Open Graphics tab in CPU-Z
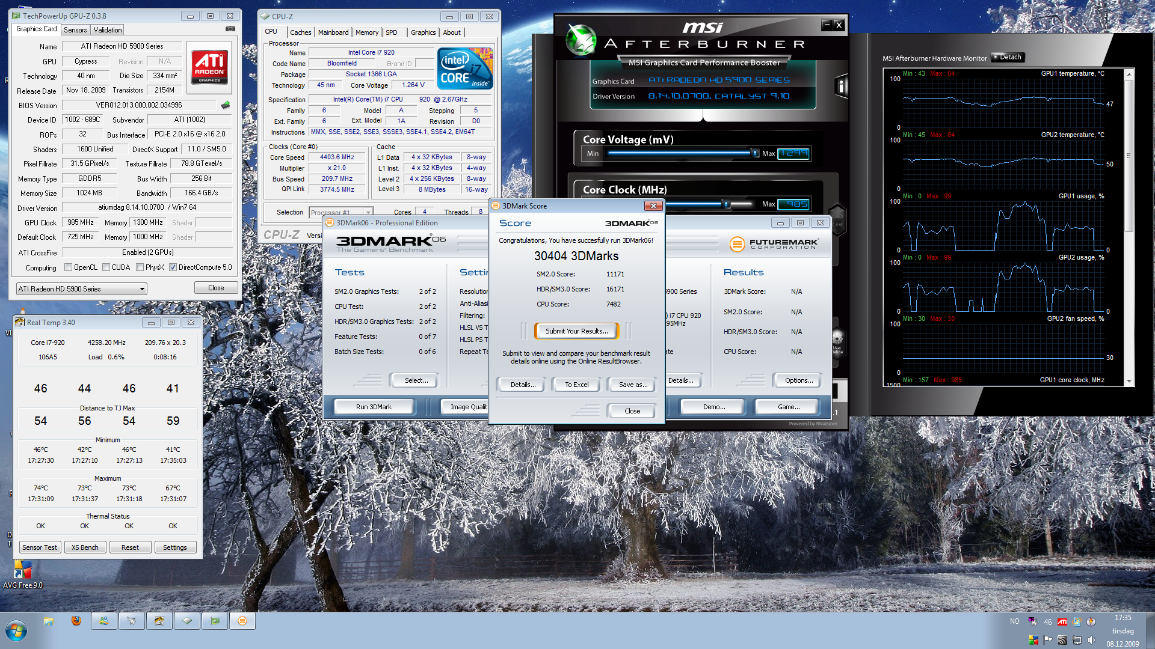1155x649 pixels. (423, 32)
